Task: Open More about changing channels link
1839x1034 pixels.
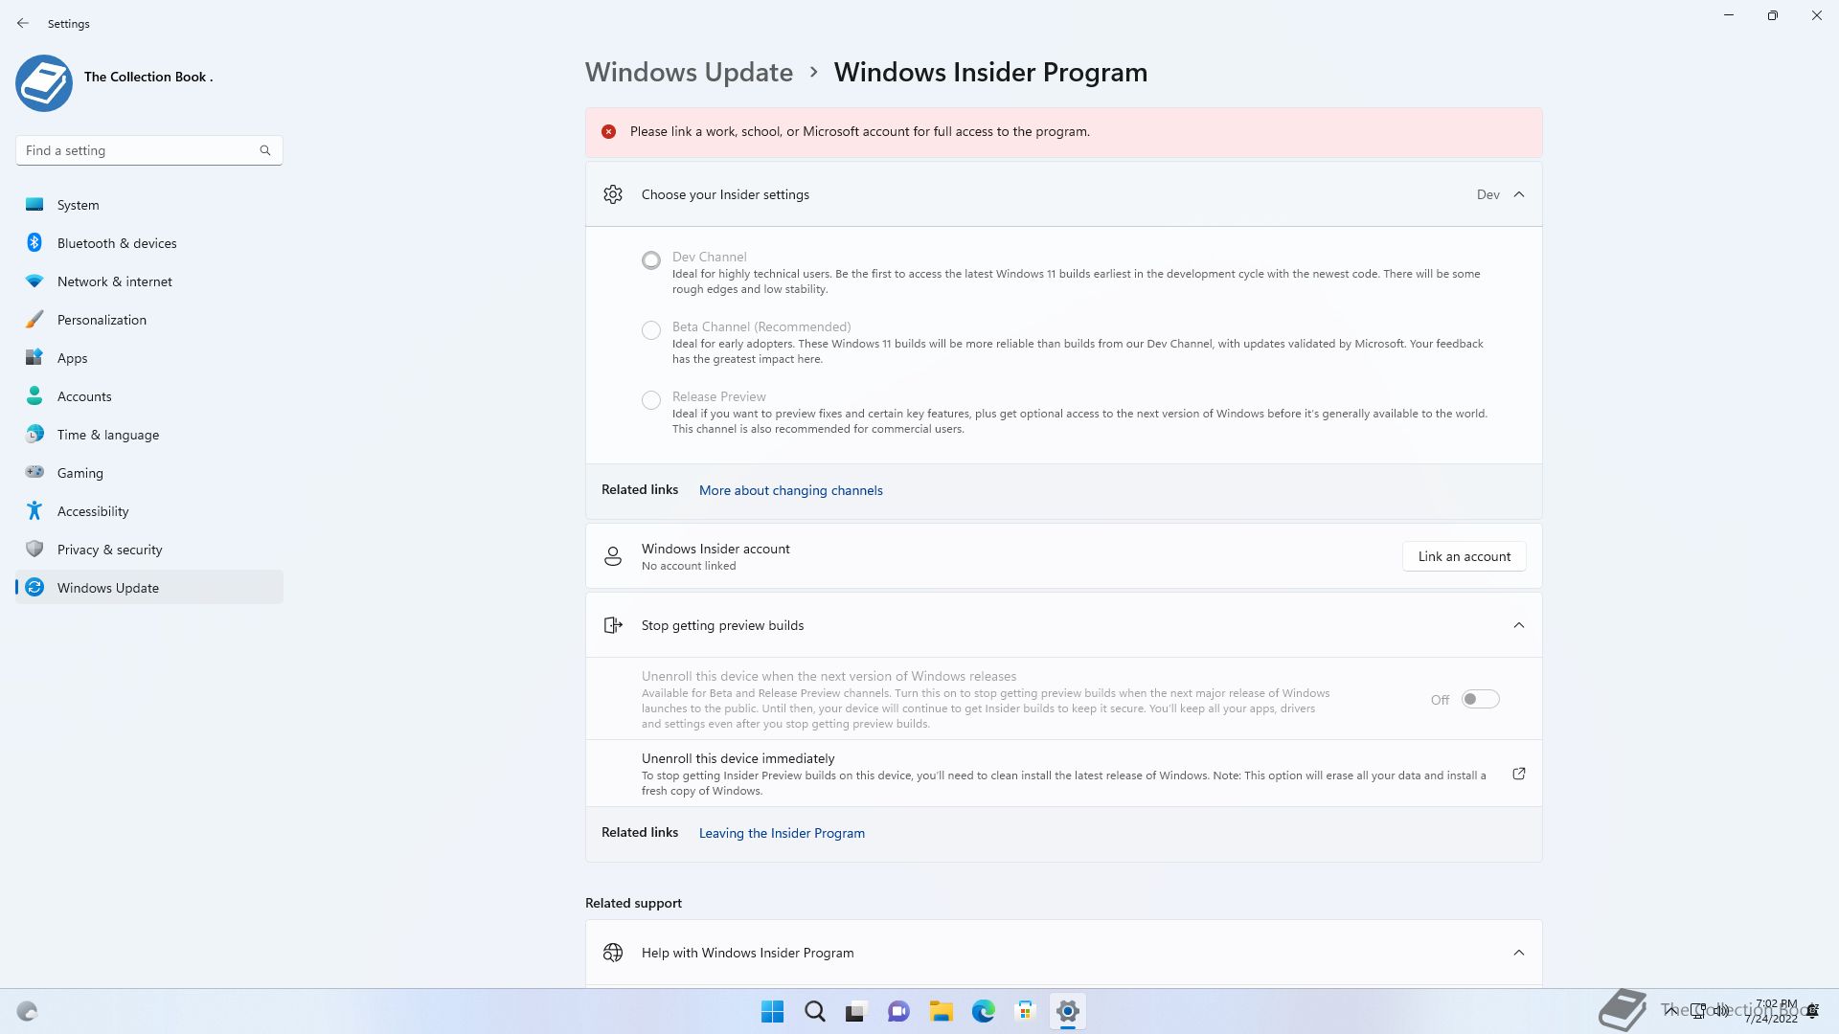Action: 790,490
